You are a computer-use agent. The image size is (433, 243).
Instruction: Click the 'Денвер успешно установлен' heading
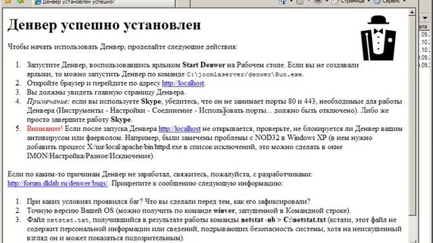click(x=104, y=25)
